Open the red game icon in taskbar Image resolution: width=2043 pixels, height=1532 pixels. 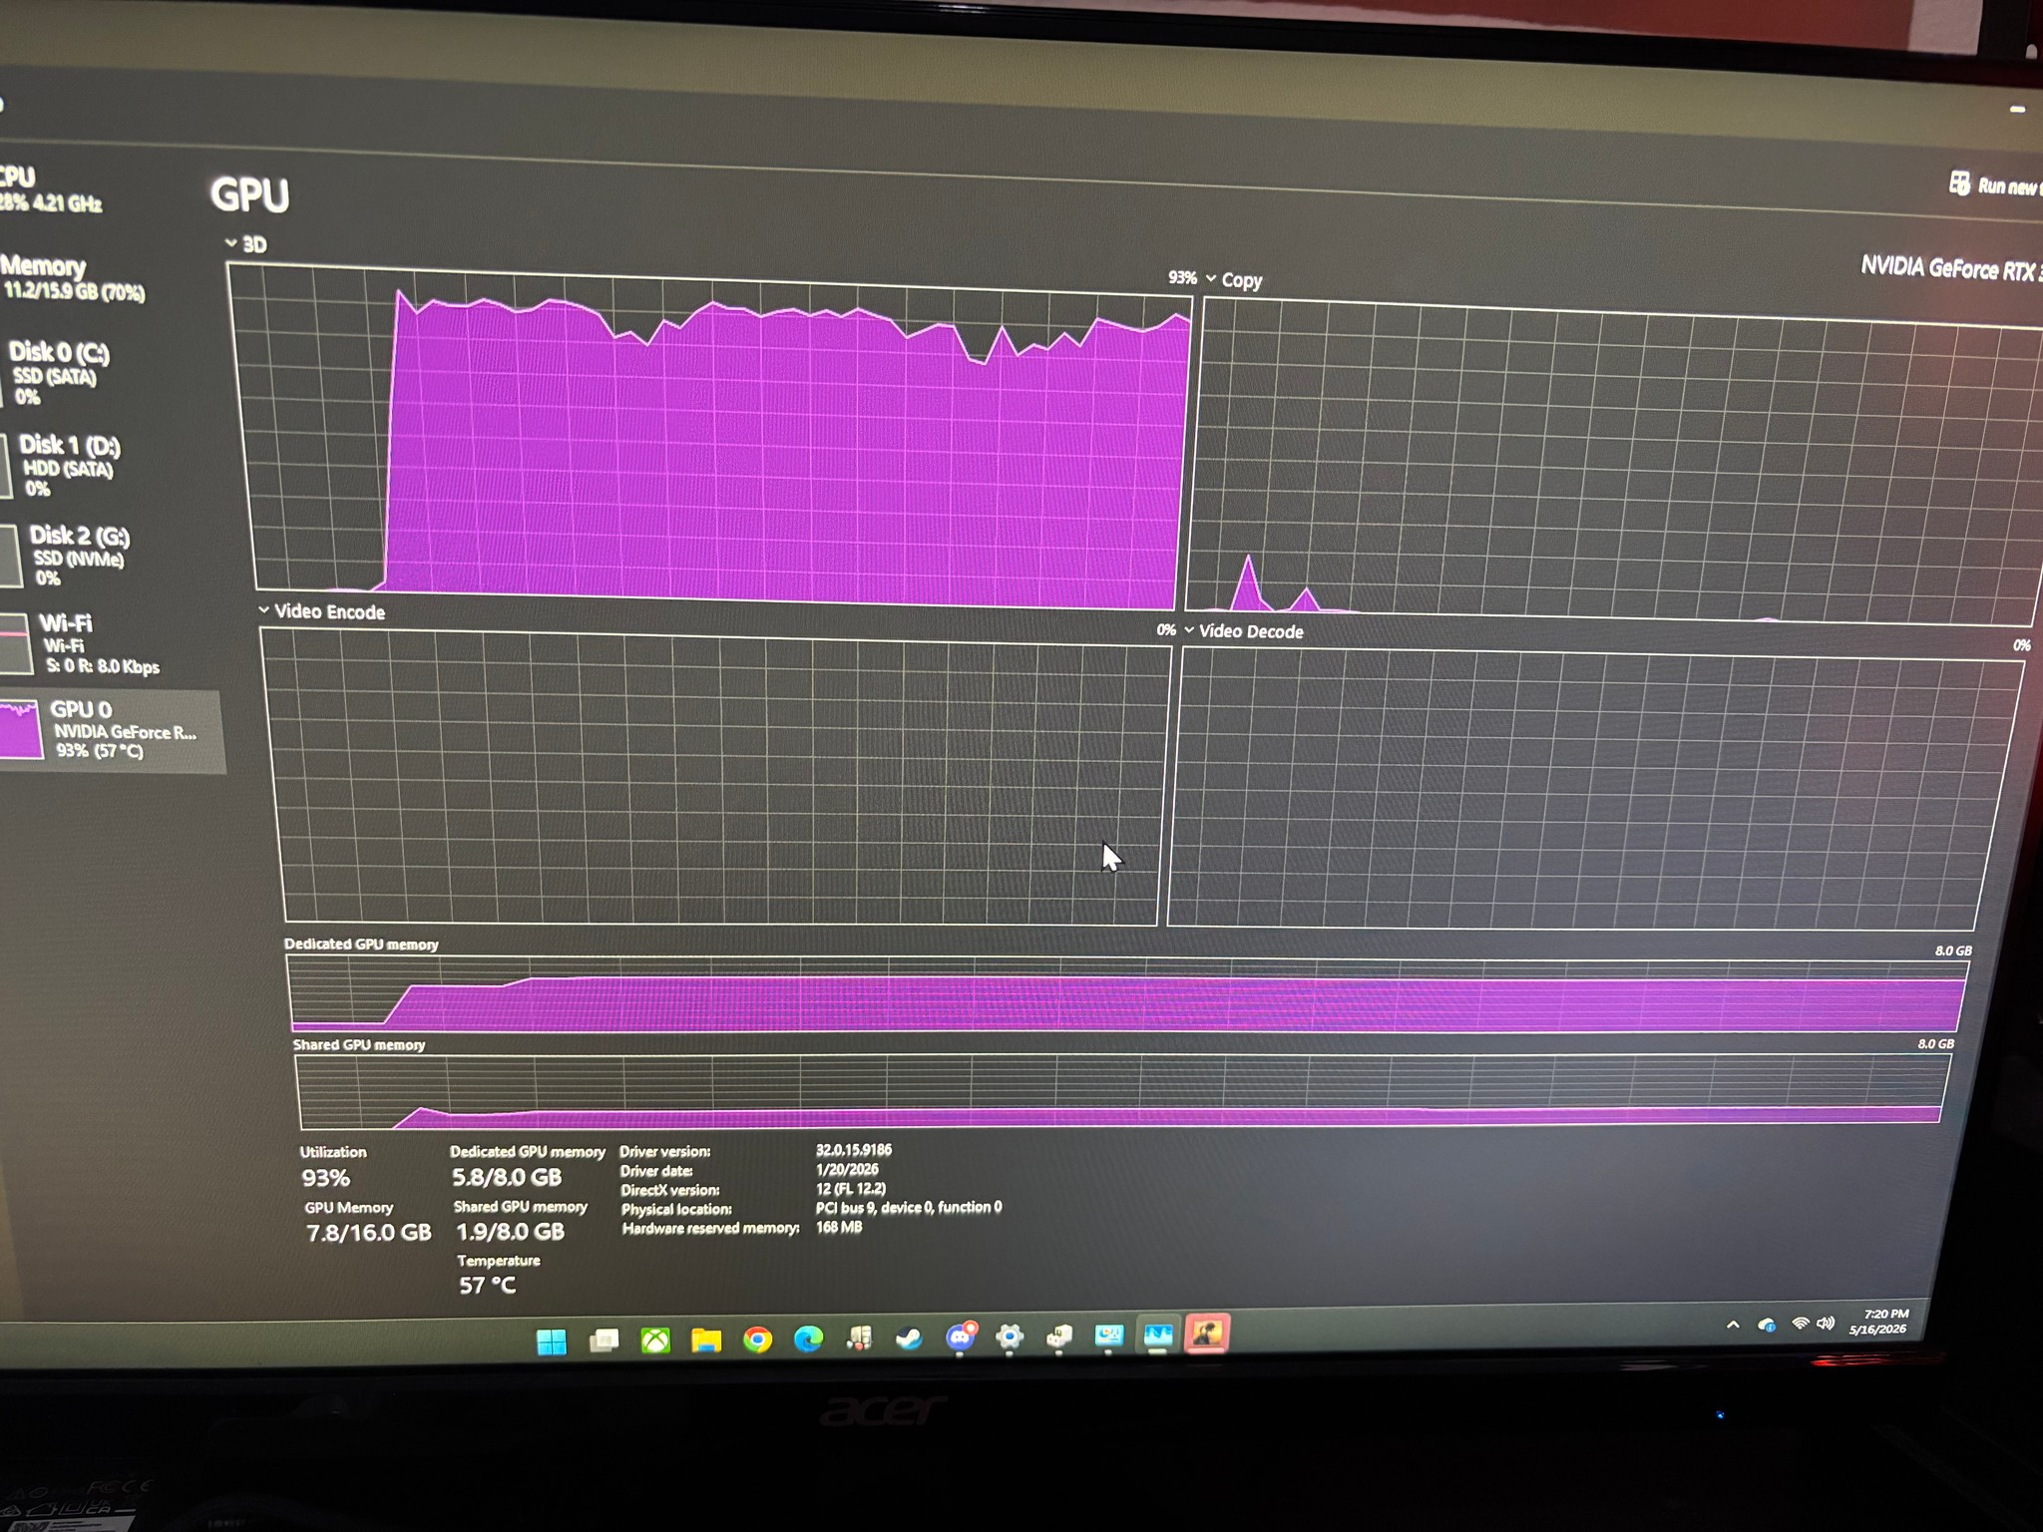[1207, 1334]
